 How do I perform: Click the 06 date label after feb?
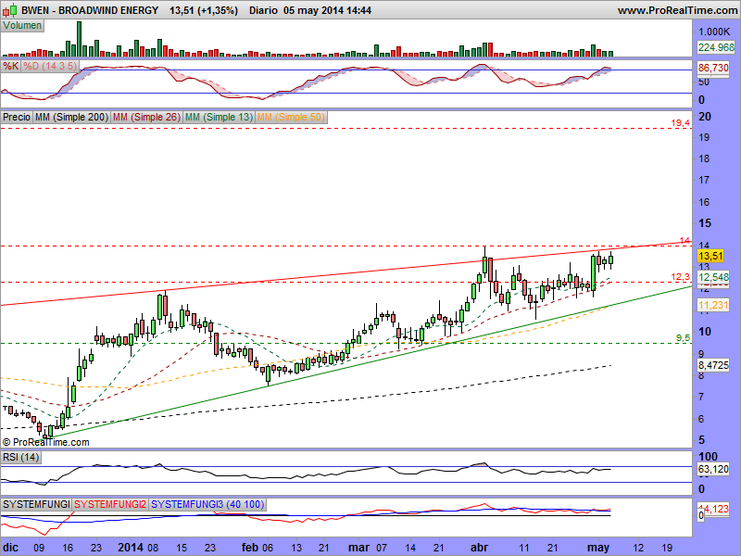tap(268, 548)
